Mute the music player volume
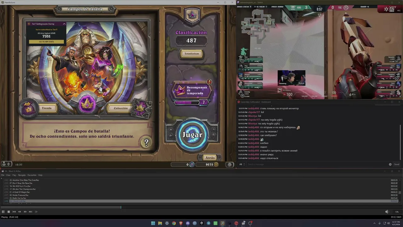The height and width of the screenshot is (227, 403). point(387,212)
